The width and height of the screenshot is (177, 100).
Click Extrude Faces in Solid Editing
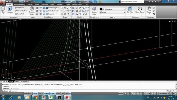point(52,11)
